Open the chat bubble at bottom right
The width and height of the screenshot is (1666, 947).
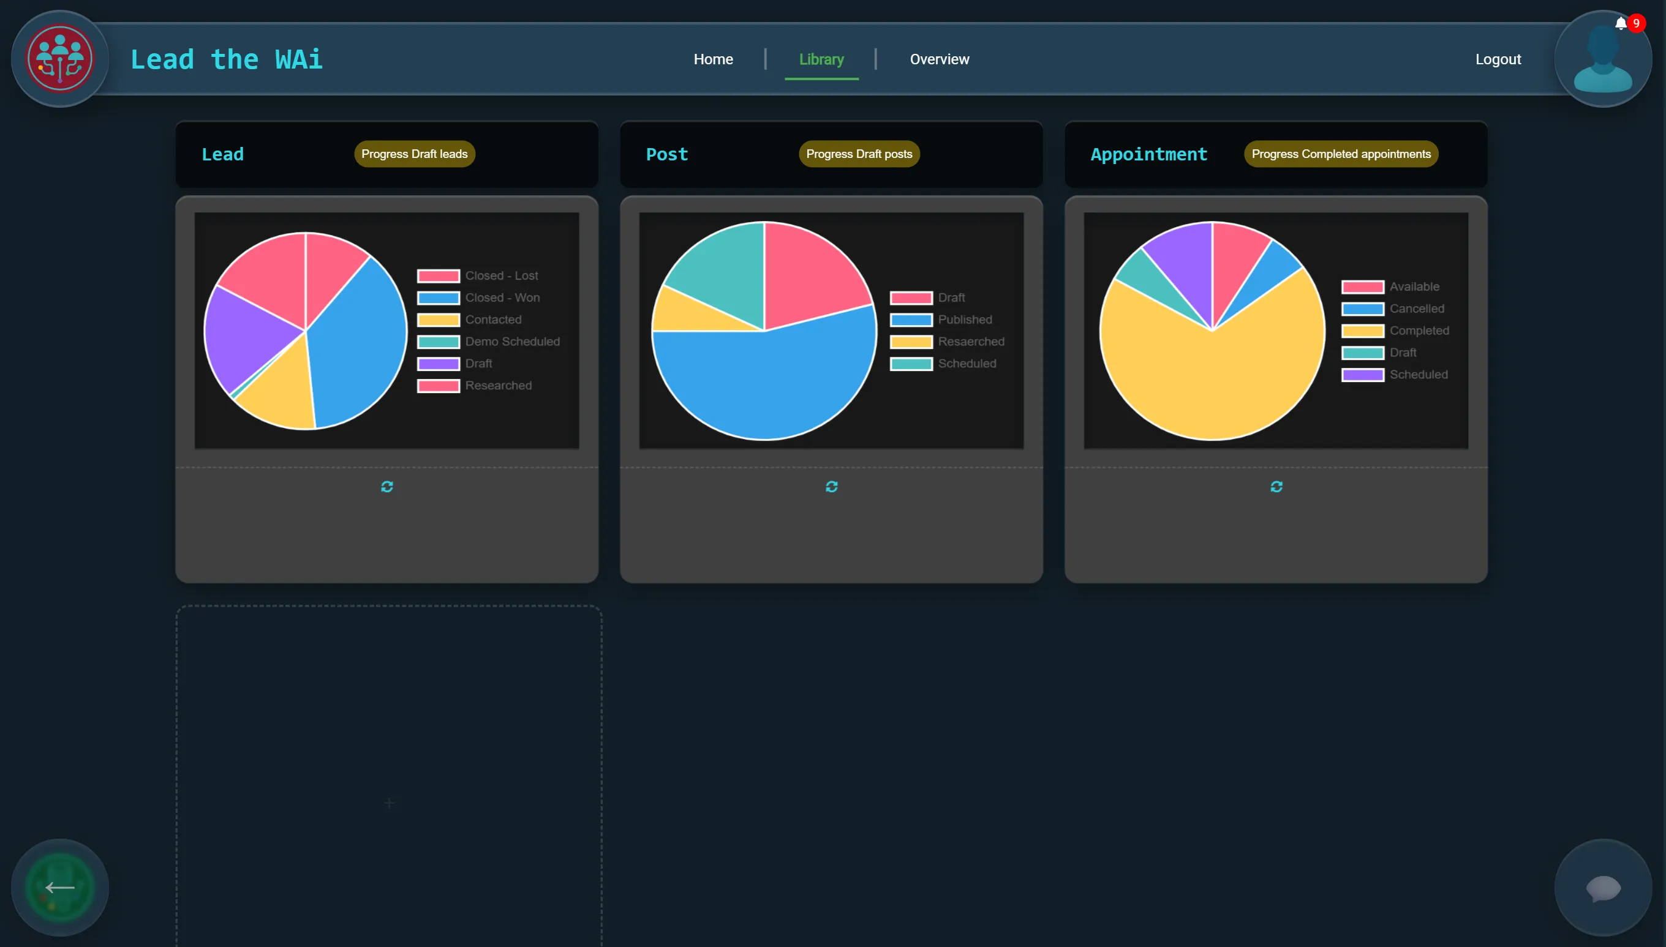point(1602,886)
